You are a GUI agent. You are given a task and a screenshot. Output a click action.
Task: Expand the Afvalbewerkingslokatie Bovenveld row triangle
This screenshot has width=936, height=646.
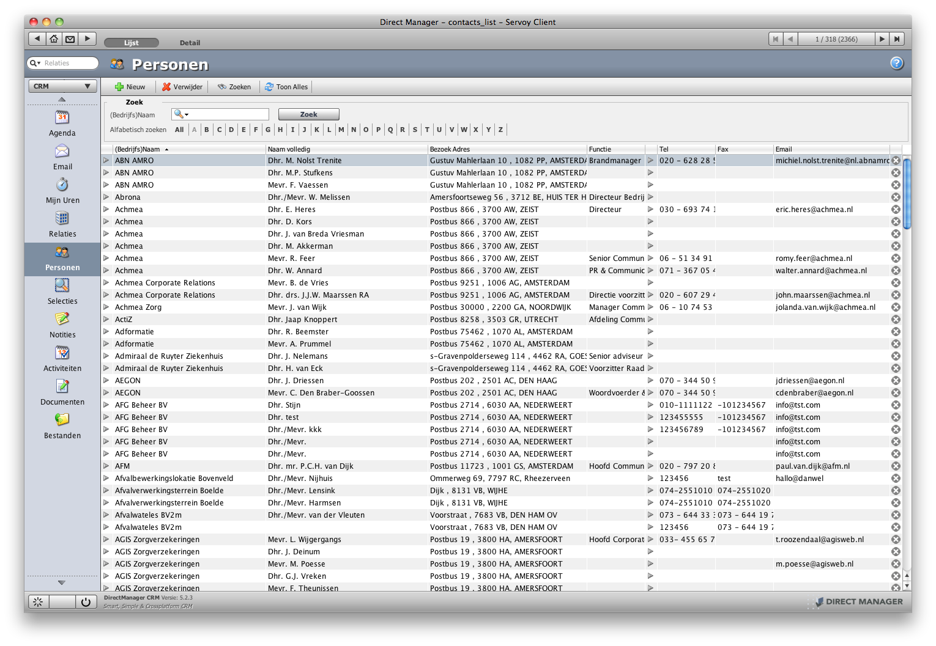pyautogui.click(x=106, y=478)
